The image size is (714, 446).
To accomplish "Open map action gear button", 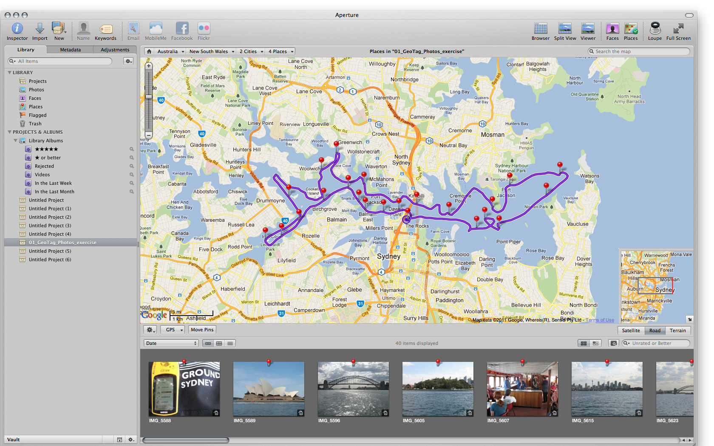I will pyautogui.click(x=150, y=330).
